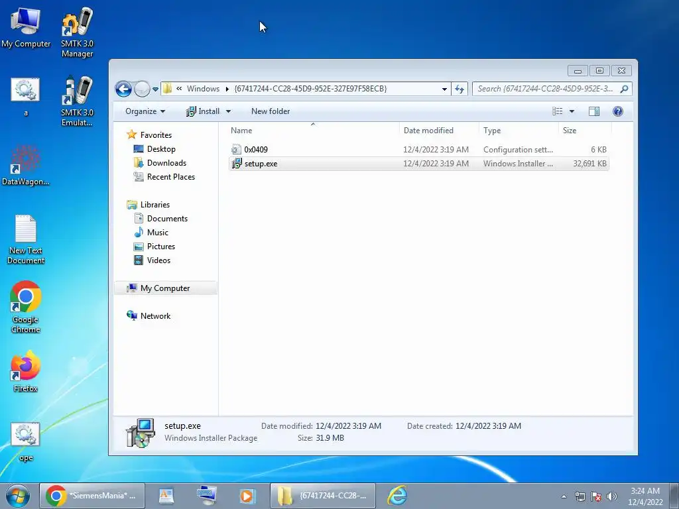Viewport: 679px width, 509px height.
Task: Open recent locations history dropdown arrow
Action: coord(155,89)
